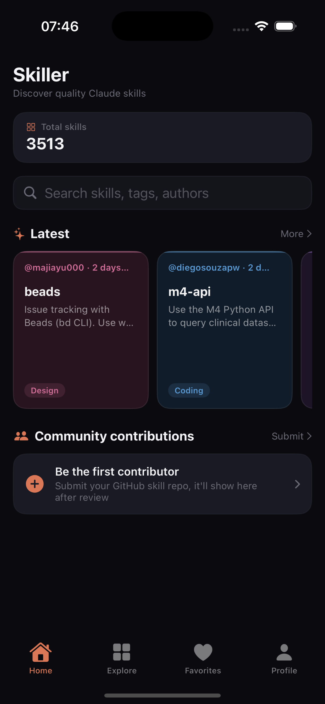Open Favorites via the heart icon
This screenshot has height=704, width=325.
point(203,652)
